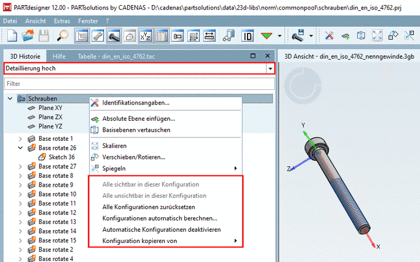This screenshot has height=262, width=420.
Task: Collapse the Schrauben tree node
Action: 10,98
